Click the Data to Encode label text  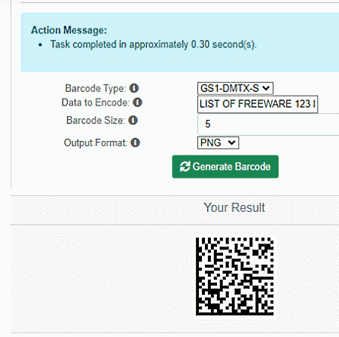pyautogui.click(x=96, y=103)
